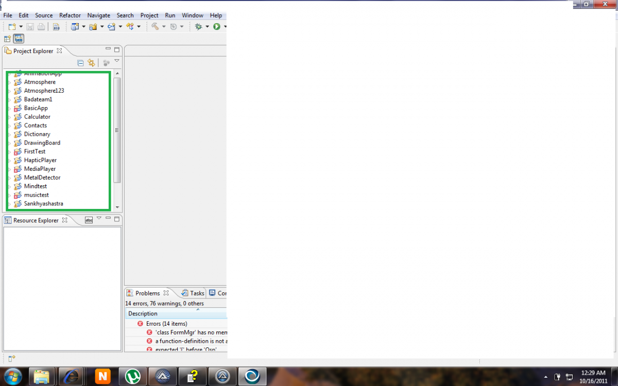
Task: Select the bada perspective button
Action: pyautogui.click(x=19, y=39)
